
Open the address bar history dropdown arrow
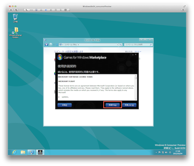[x=117, y=45]
